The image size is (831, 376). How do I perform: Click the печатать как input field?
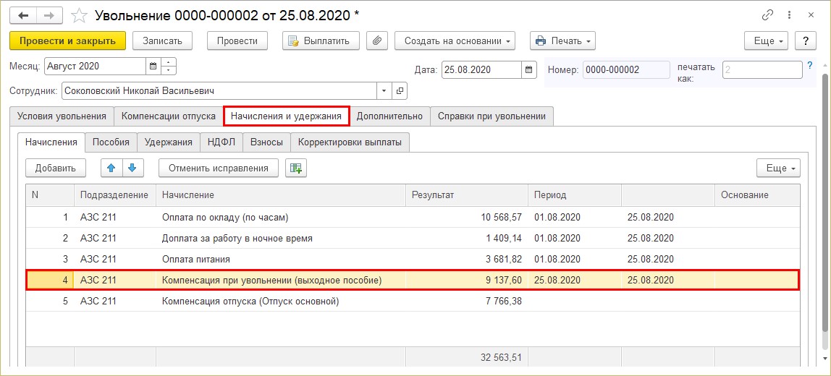pos(762,69)
